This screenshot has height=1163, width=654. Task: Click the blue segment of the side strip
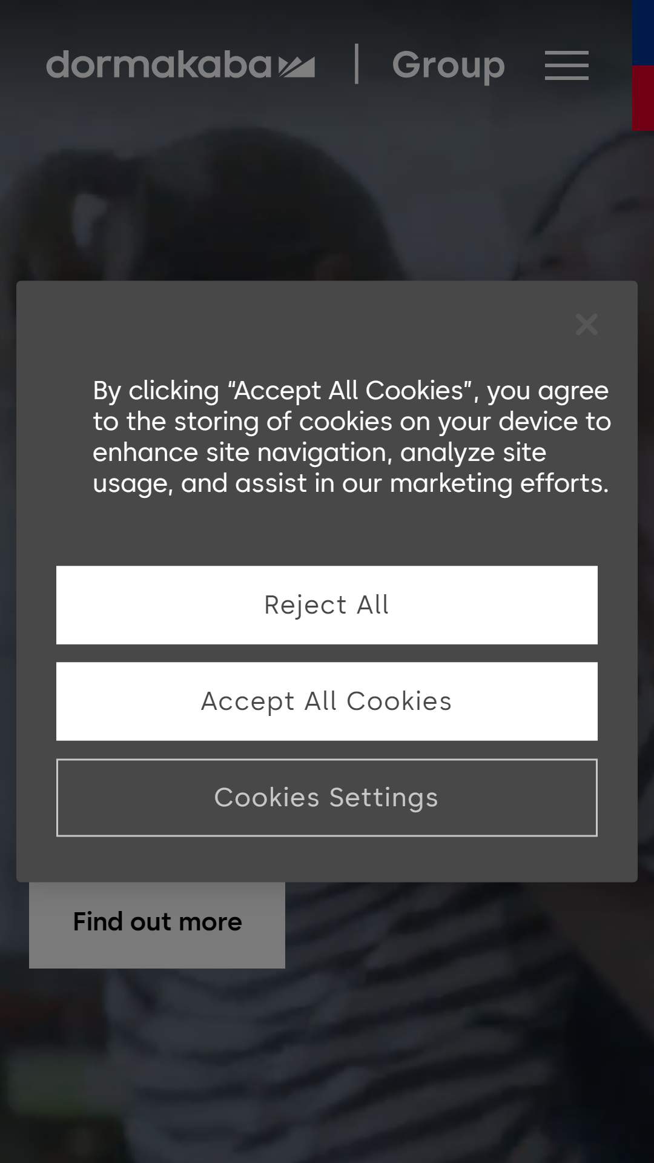[x=643, y=33]
